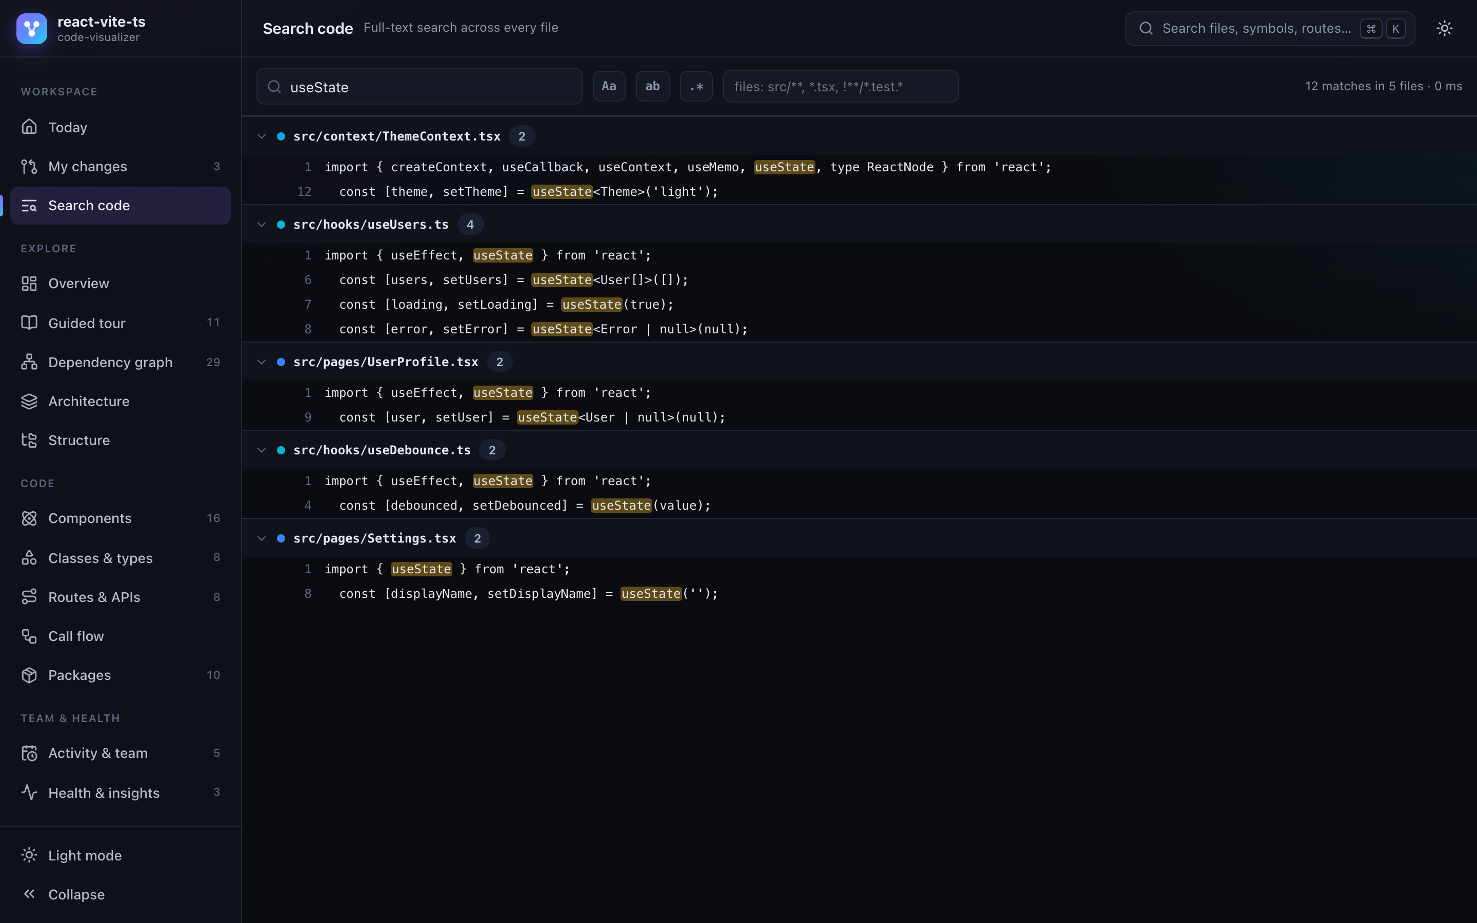Open the Health & insights pulse icon

click(29, 792)
